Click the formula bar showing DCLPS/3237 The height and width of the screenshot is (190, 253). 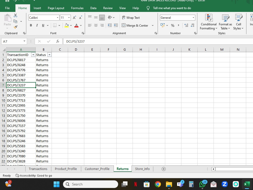coord(158,41)
